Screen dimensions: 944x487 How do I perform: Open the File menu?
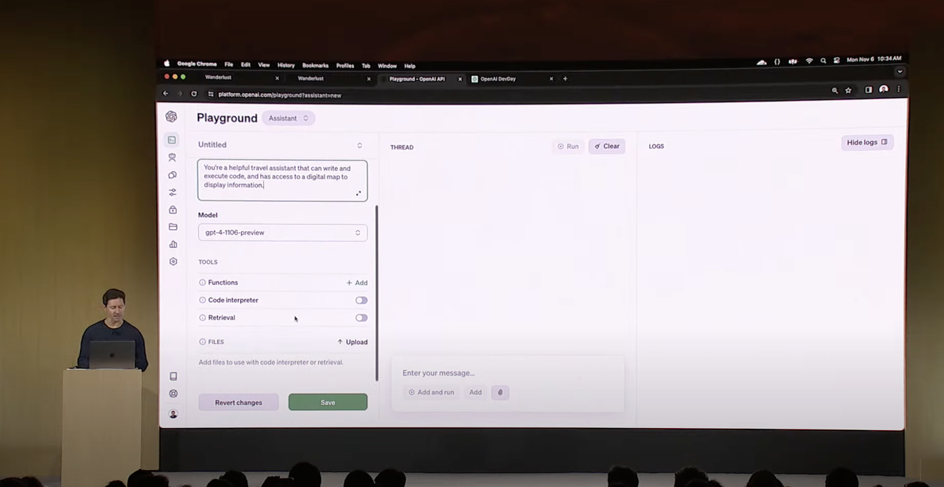[229, 65]
